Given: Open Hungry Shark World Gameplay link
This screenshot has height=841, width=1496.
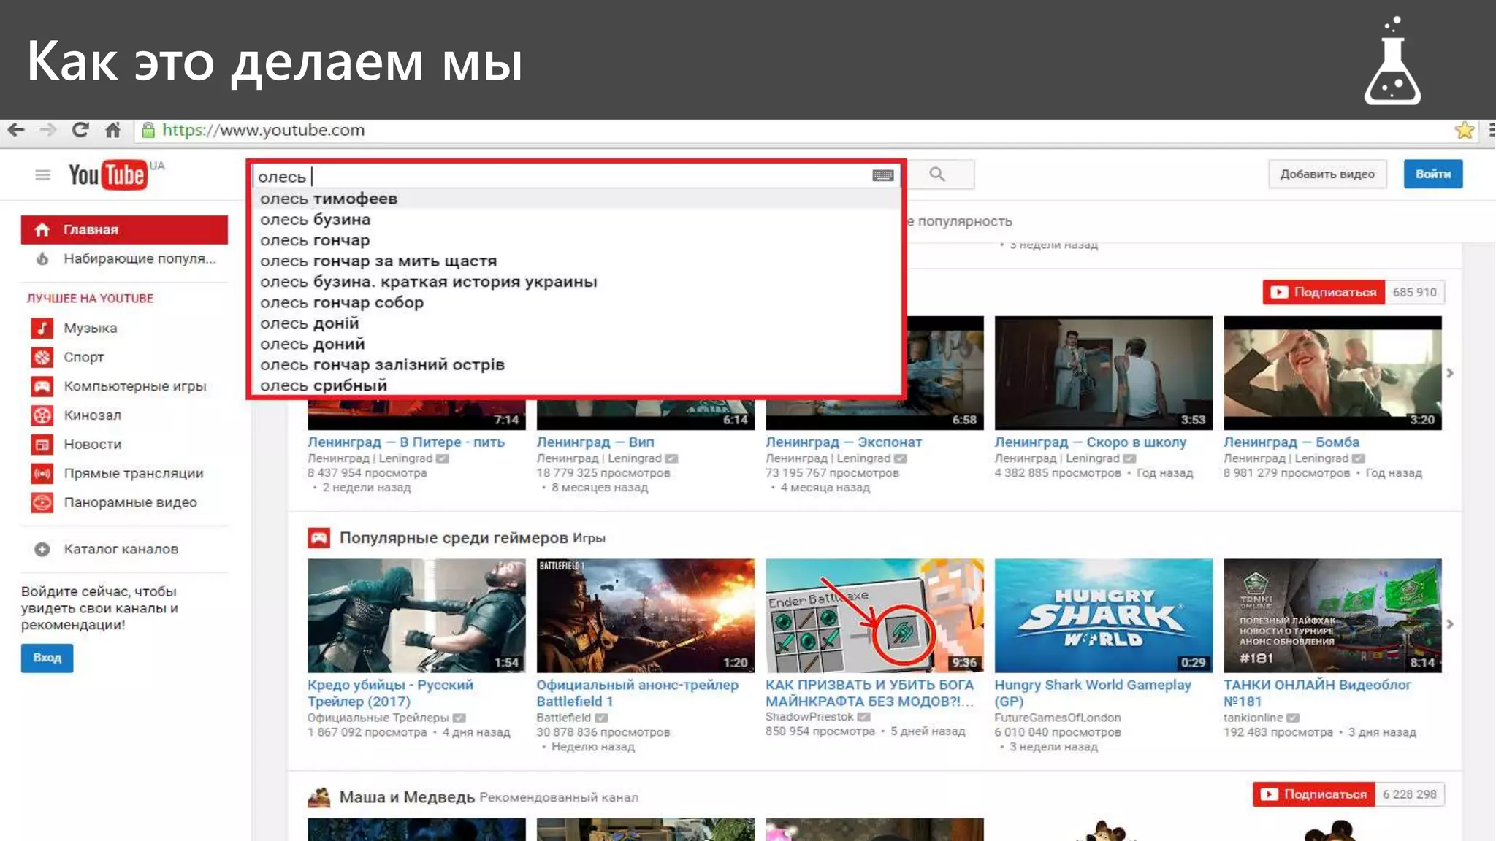Looking at the screenshot, I should 1093,693.
